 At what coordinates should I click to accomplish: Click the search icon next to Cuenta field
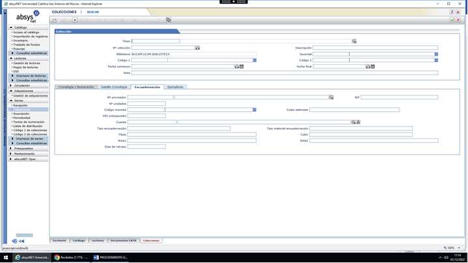tap(353, 122)
